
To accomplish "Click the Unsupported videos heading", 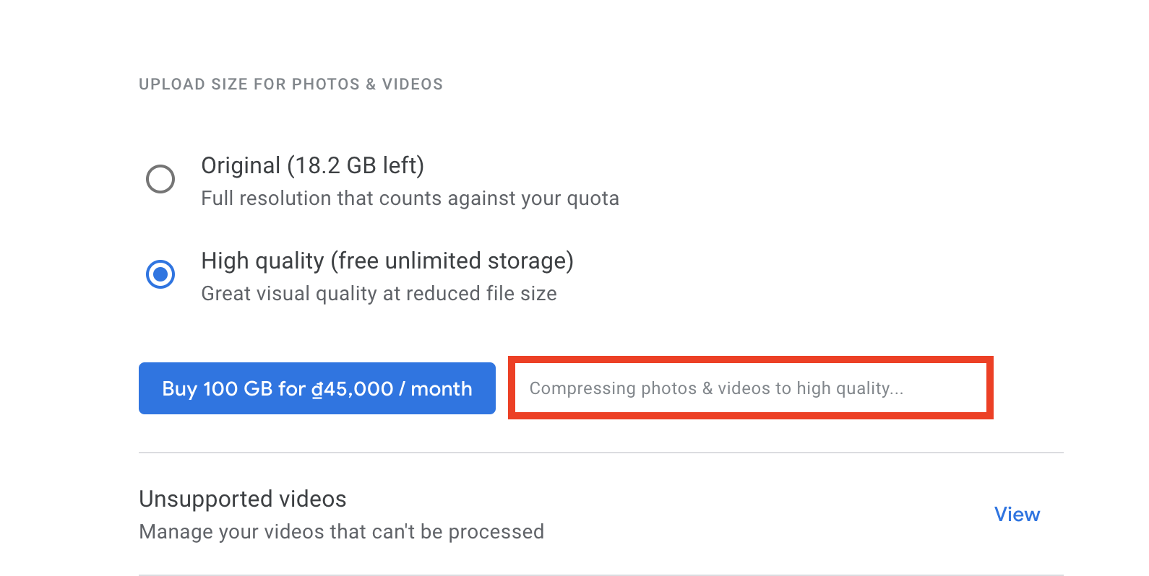I will [x=243, y=499].
